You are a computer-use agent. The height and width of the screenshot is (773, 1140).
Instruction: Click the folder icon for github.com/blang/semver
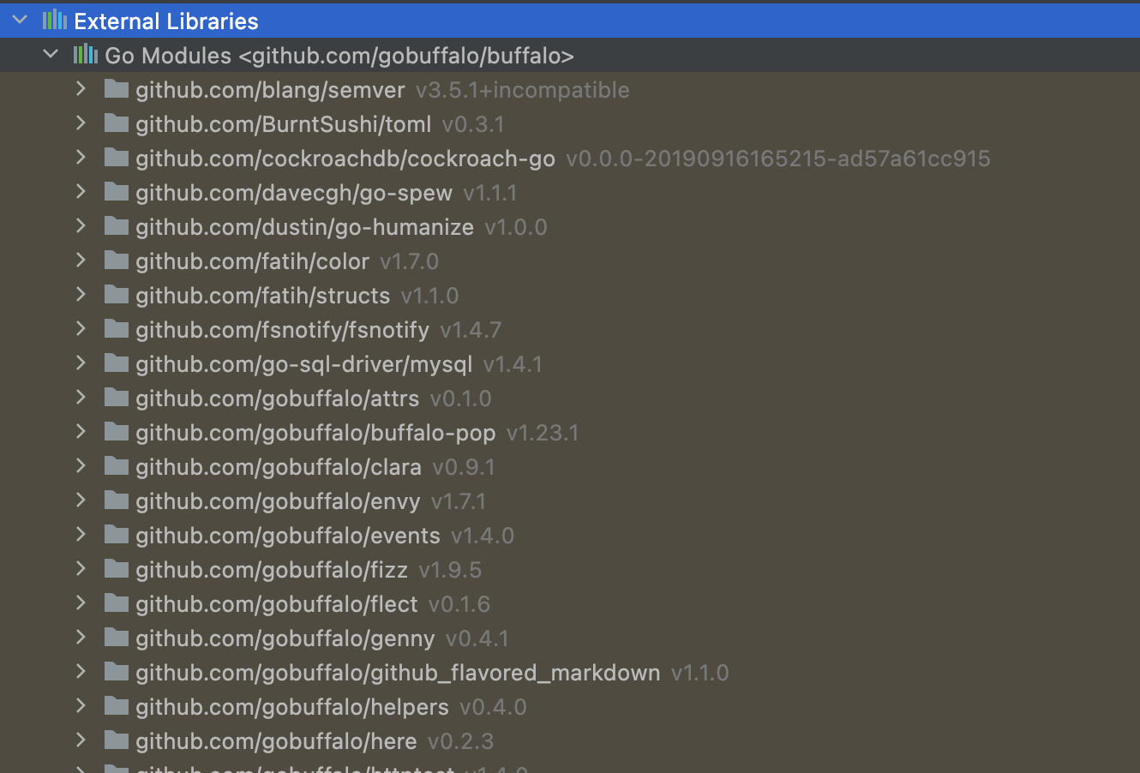click(x=116, y=89)
